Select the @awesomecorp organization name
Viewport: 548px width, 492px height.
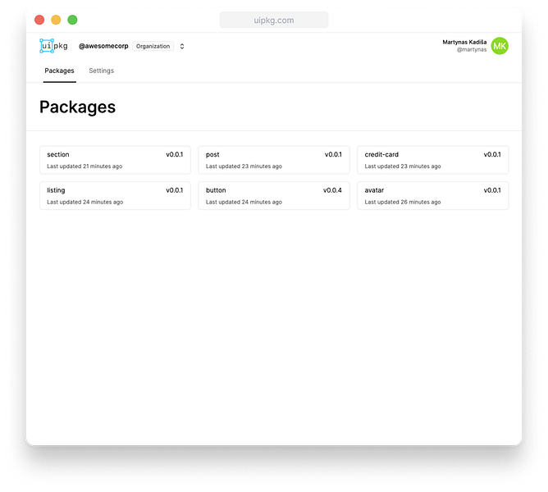tap(103, 46)
